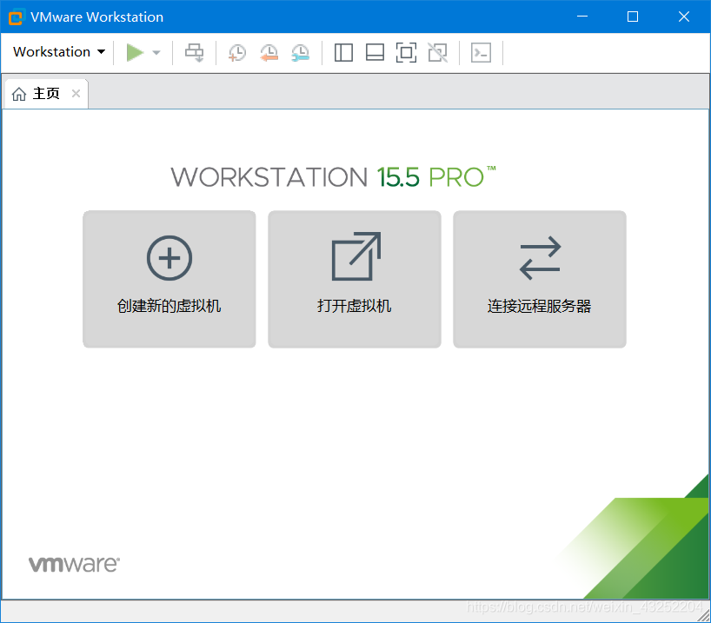
Task: Take a snapshot with clock-plus icon
Action: (237, 53)
